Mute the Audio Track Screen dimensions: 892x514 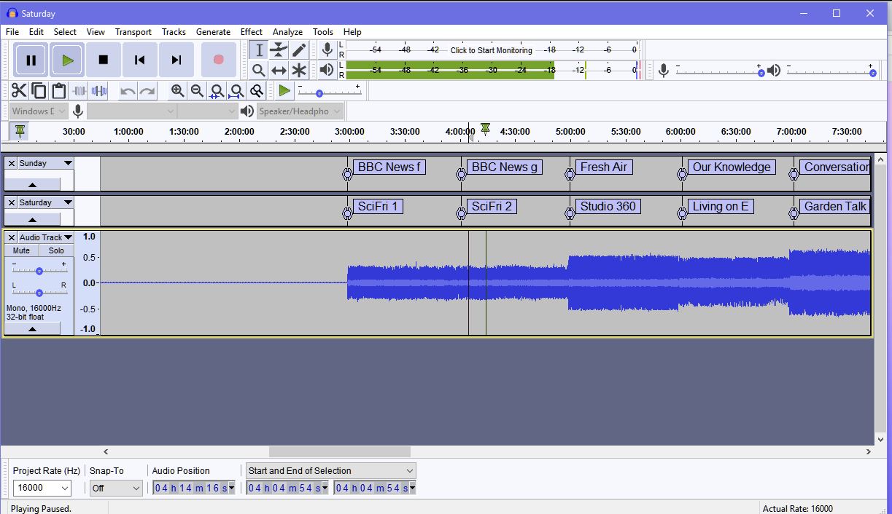(23, 250)
